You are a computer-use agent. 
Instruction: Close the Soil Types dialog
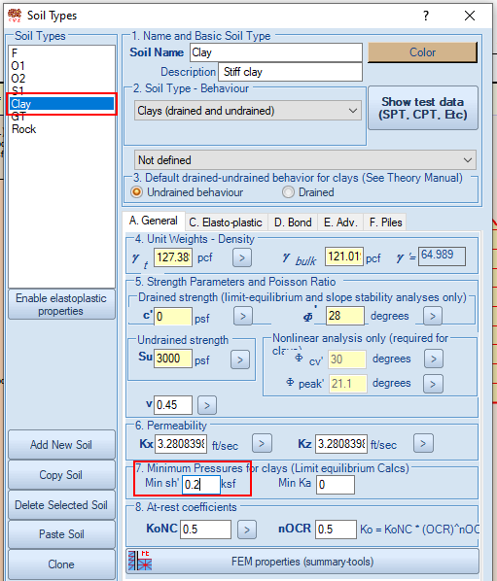[x=470, y=16]
